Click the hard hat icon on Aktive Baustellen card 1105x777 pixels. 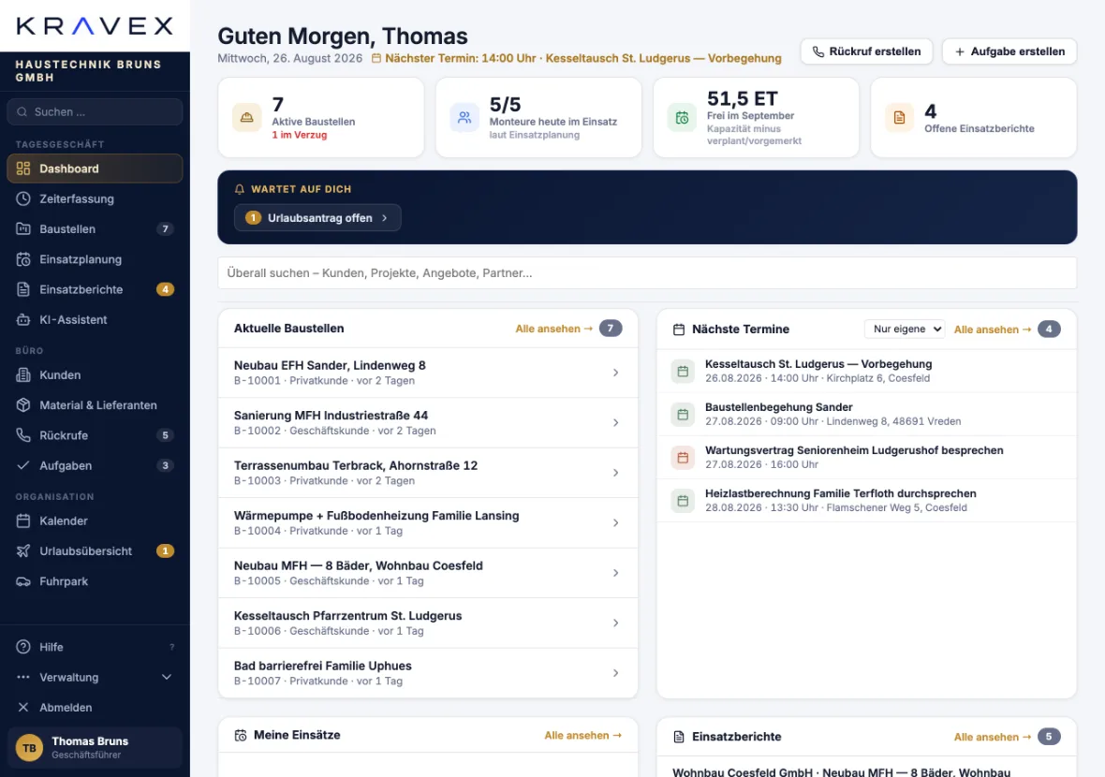(x=246, y=118)
